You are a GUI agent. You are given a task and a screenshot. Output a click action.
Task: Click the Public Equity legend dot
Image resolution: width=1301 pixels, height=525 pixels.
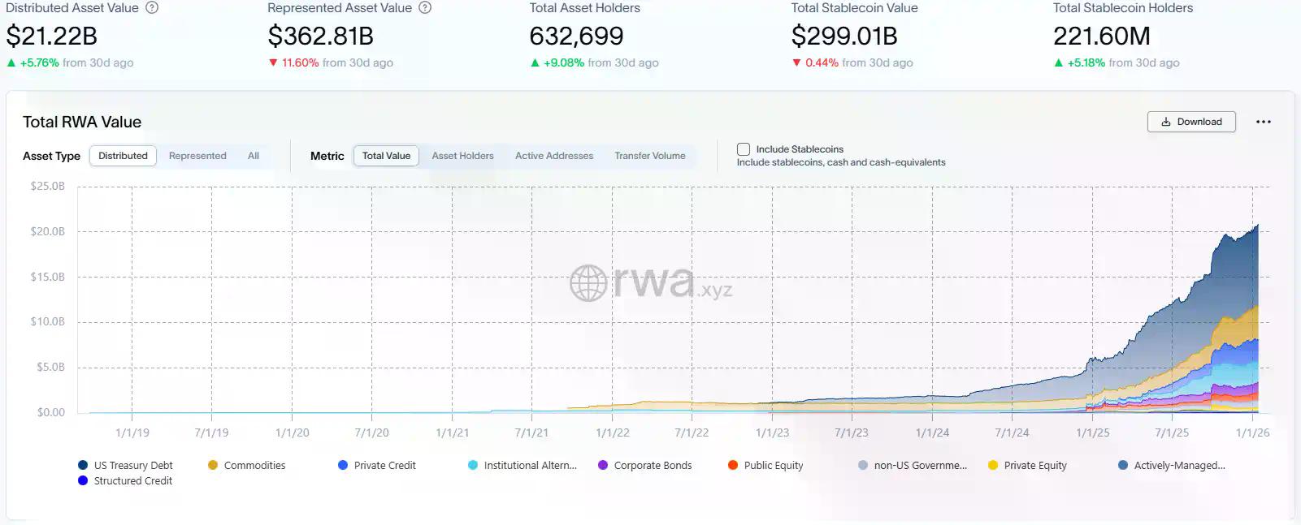coord(733,466)
